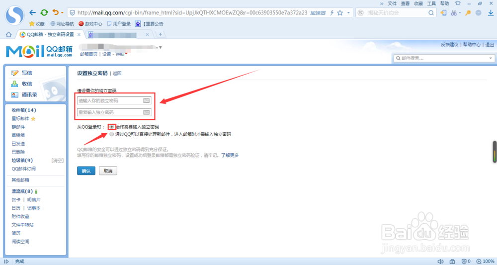Click the green refresh icon

point(44,13)
